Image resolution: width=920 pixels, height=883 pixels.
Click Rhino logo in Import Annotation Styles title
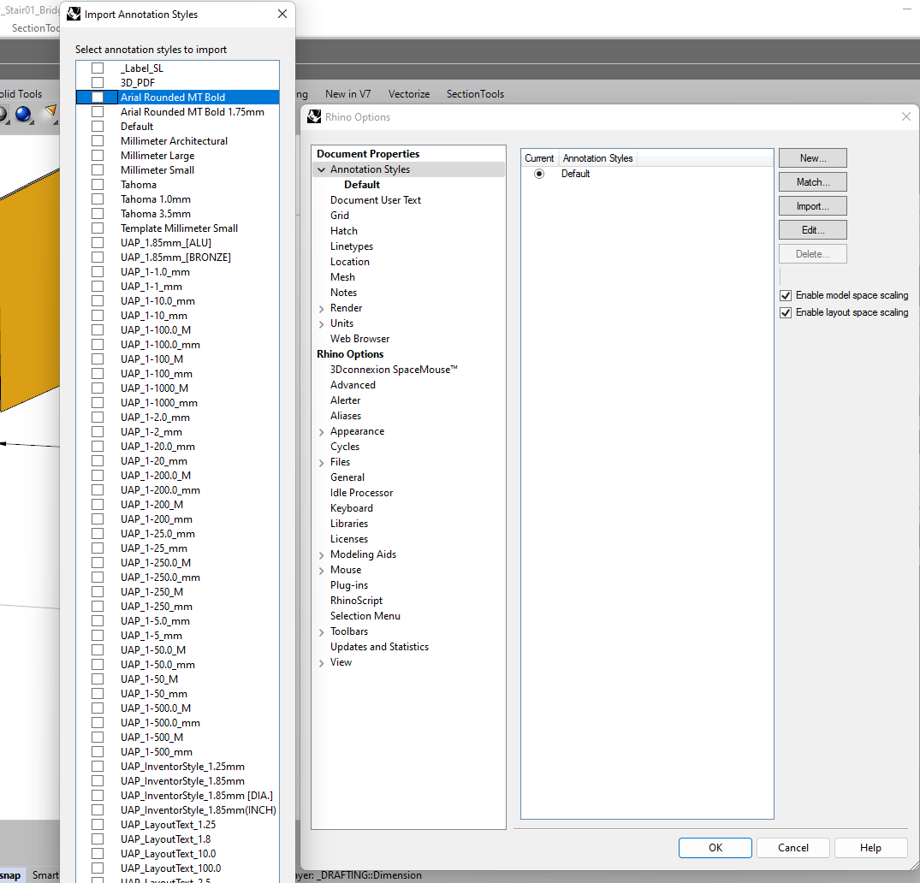tap(74, 14)
